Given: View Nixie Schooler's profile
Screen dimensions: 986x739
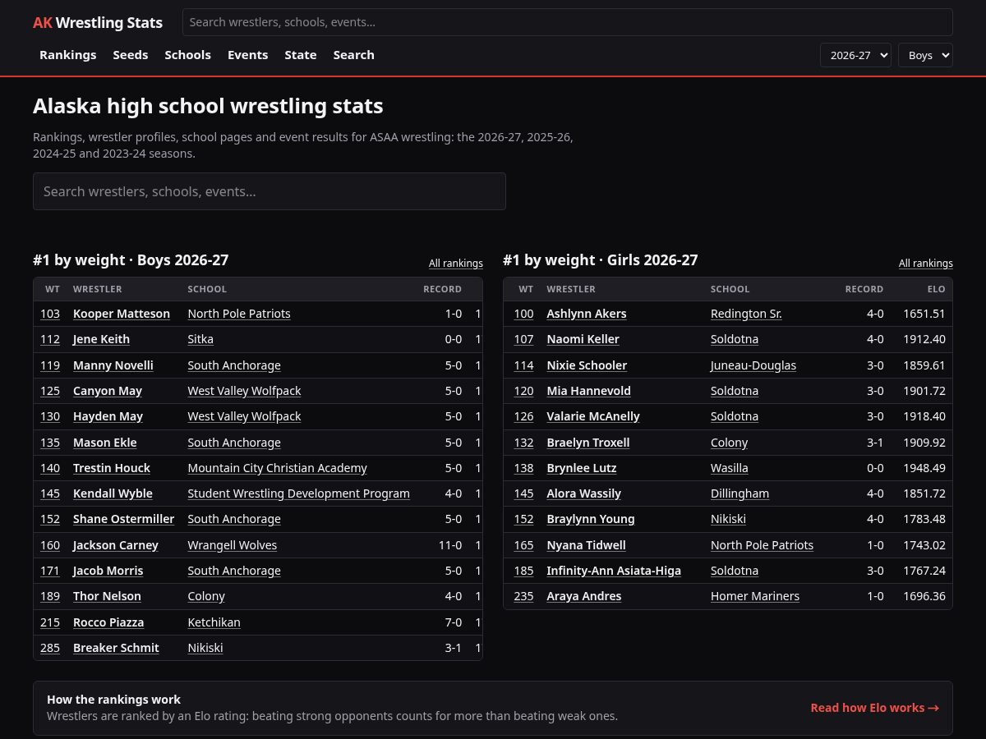Looking at the screenshot, I should pos(587,365).
